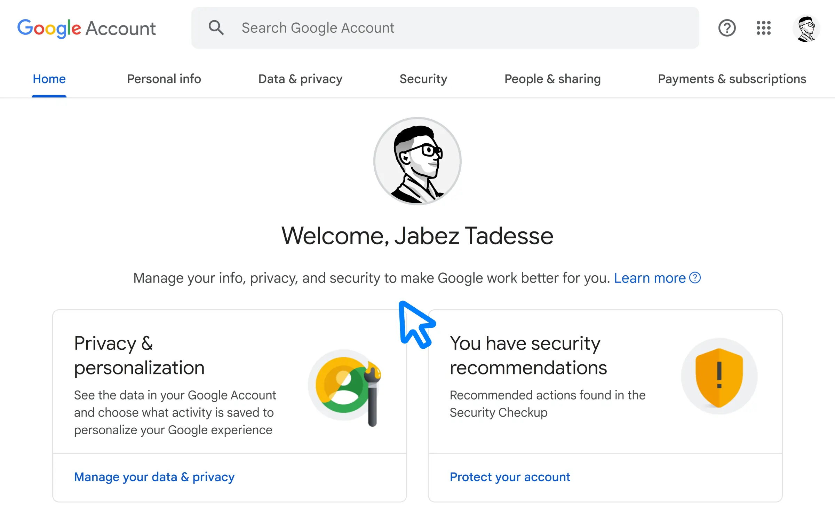The image size is (835, 522).
Task: Click the large profile picture above Welcome
Action: tap(417, 161)
